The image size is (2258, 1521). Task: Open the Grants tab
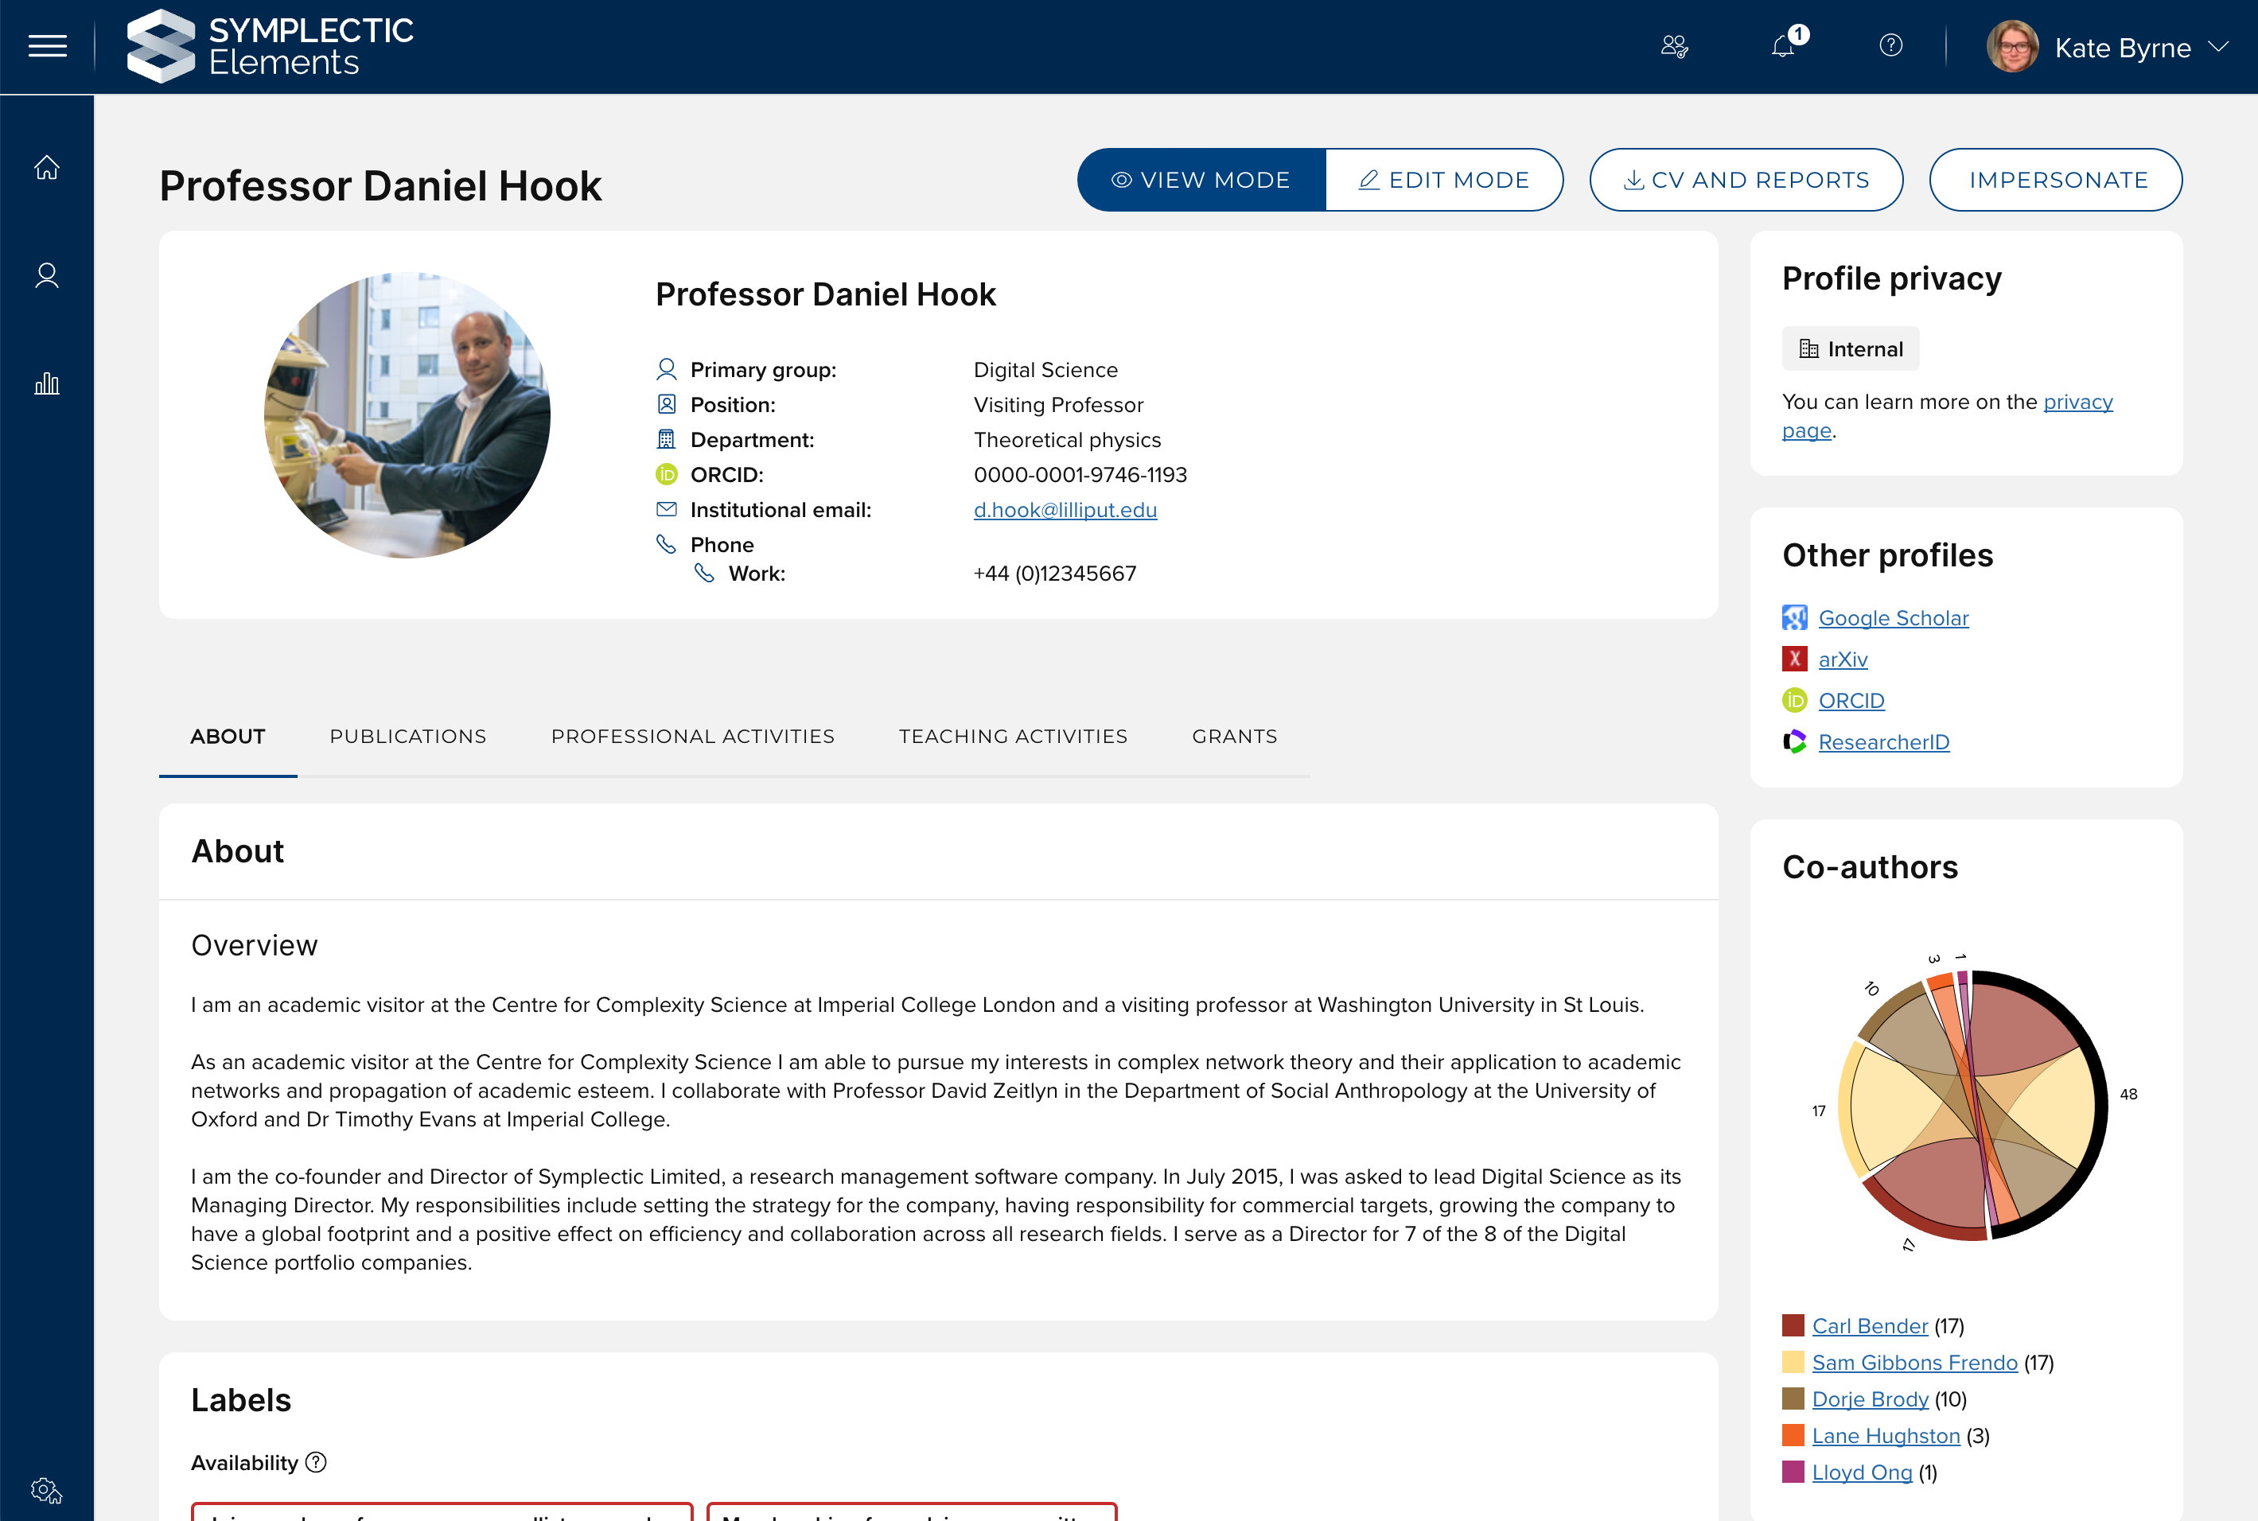click(x=1235, y=737)
